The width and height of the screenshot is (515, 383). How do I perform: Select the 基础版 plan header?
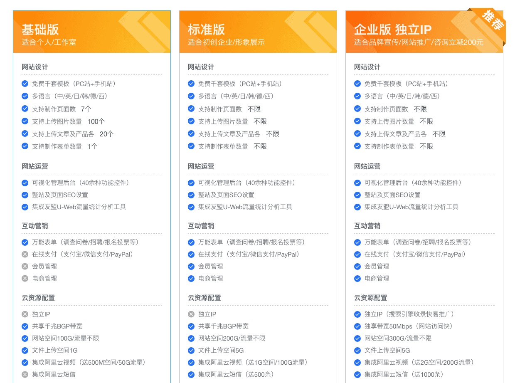tap(92, 32)
